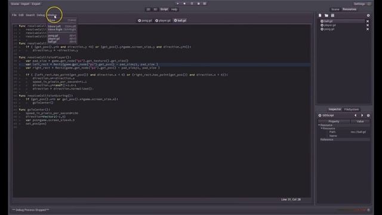The image size is (382, 215).
Task: Select the Resources dock tab
Action: tap(349, 10)
